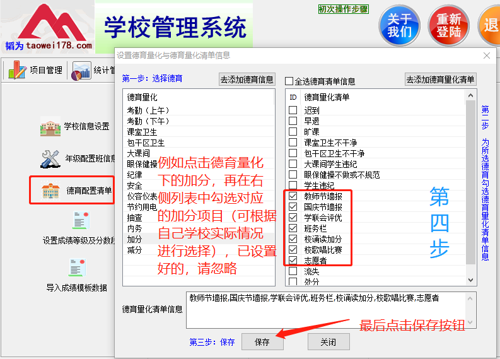The width and height of the screenshot is (500, 359).
Task: Check the 课室卫生不干净 checkbox
Action: (x=293, y=143)
